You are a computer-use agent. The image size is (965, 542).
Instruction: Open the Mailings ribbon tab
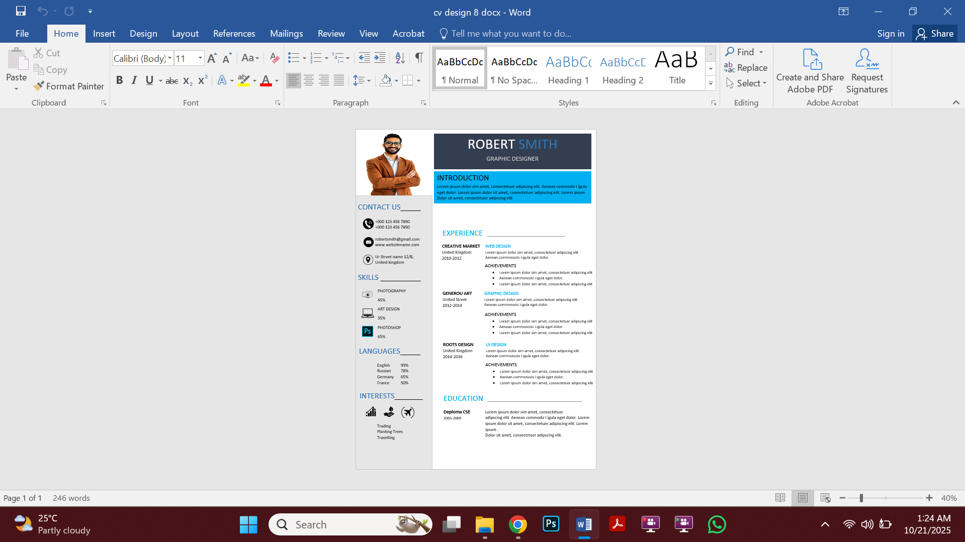286,33
